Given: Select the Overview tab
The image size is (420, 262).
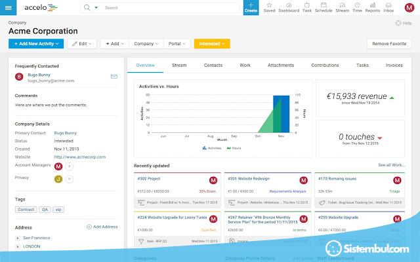Looking at the screenshot, I should [x=145, y=65].
